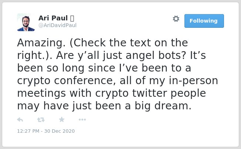Retweet this tweet using the retweet icon
Image resolution: width=241 pixels, height=149 pixels.
pyautogui.click(x=41, y=120)
